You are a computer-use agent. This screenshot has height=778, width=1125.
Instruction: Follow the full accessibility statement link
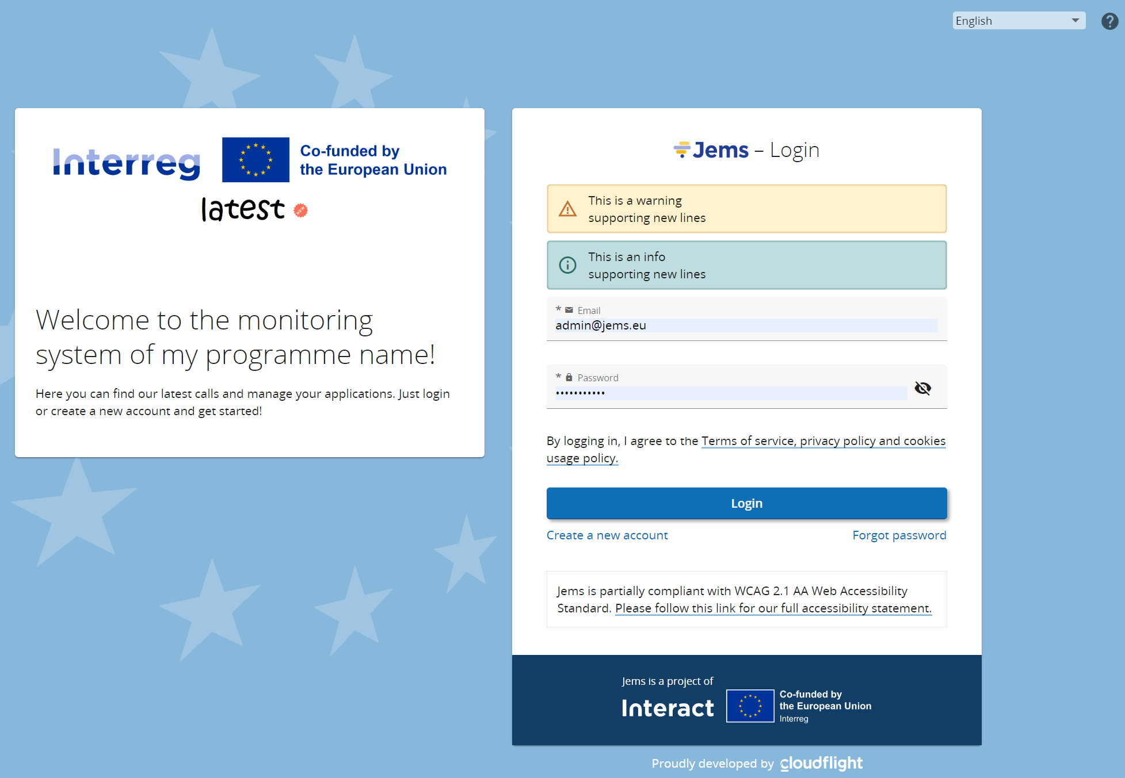click(773, 608)
